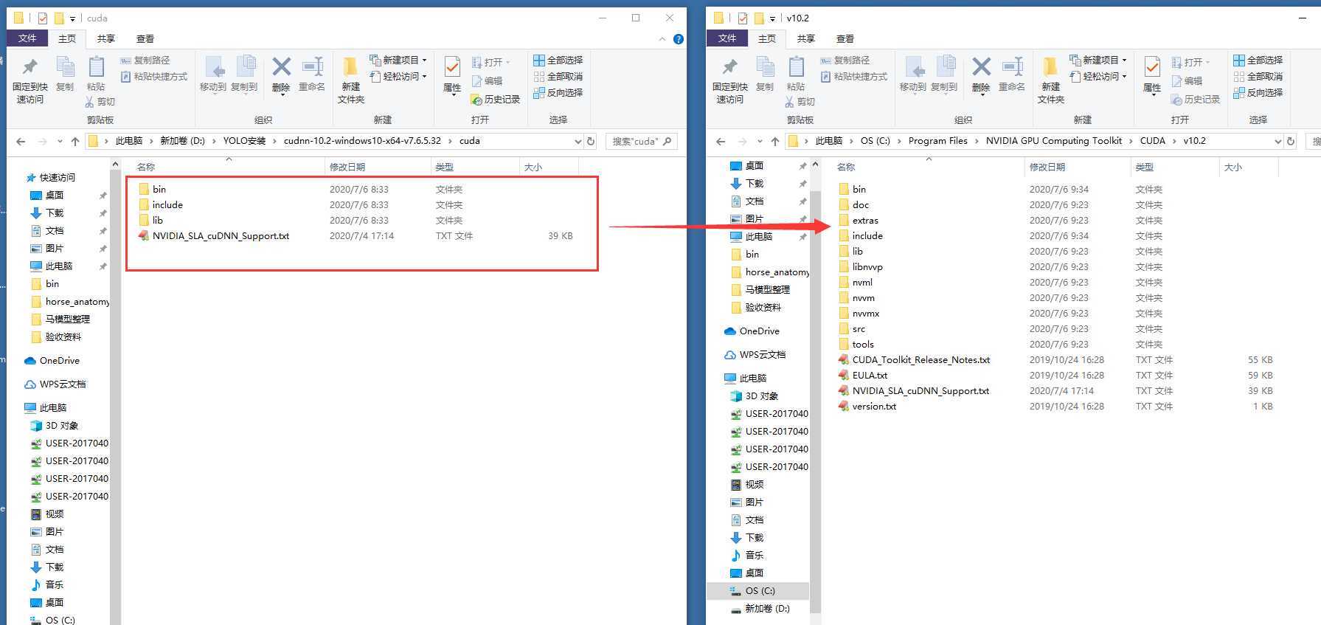Expand address history dropdown in cuda window
The width and height of the screenshot is (1321, 625).
(578, 141)
